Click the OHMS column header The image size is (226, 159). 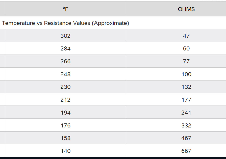click(x=186, y=9)
